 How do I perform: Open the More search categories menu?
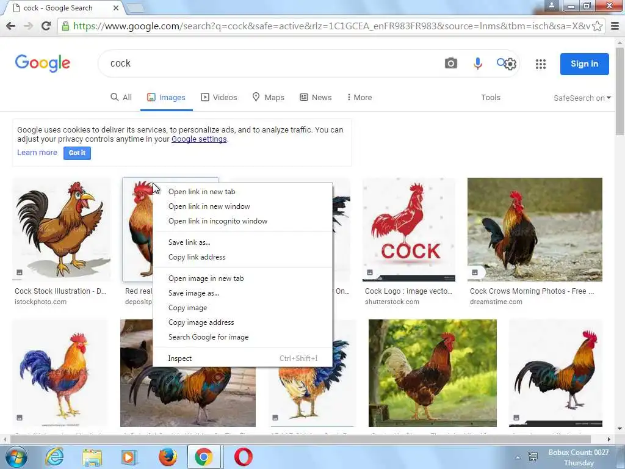point(359,97)
